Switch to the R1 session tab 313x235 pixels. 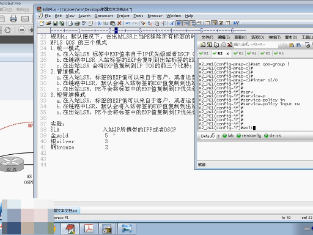(204, 53)
